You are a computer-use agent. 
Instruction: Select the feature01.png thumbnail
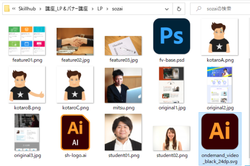pos(27,41)
